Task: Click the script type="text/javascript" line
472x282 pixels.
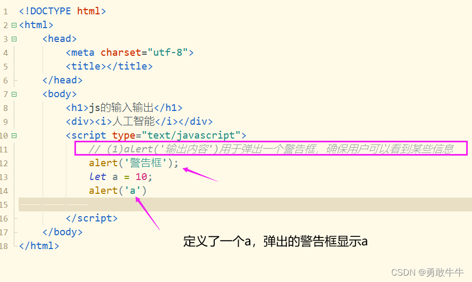Action: point(156,135)
